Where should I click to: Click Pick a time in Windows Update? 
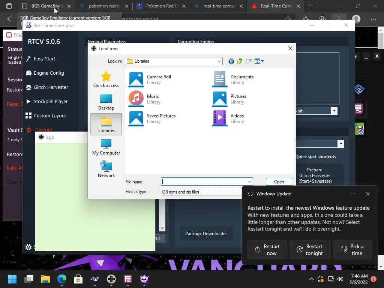pyautogui.click(x=352, y=249)
